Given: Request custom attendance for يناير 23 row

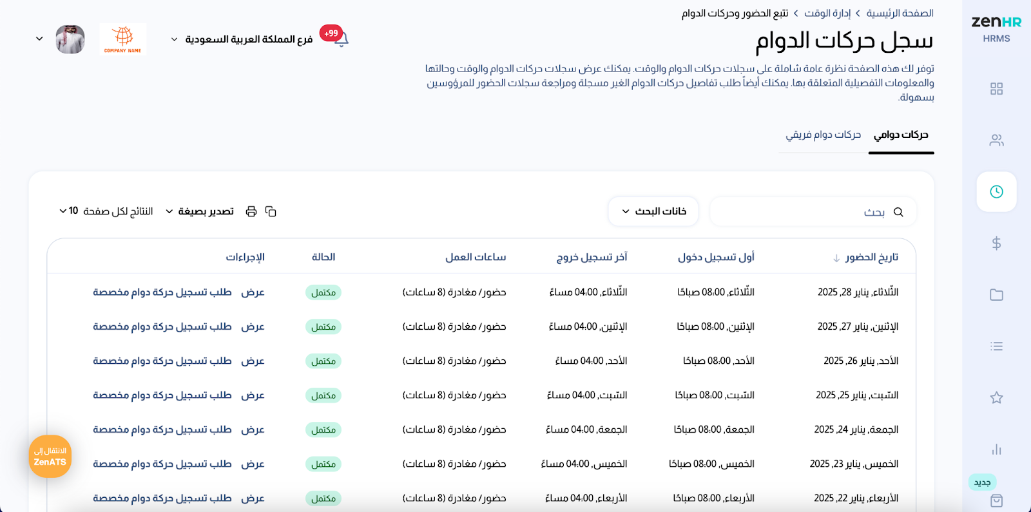Looking at the screenshot, I should click(162, 464).
